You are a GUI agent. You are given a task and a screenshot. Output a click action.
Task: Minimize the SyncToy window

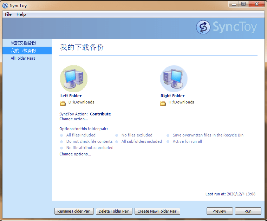[x=234, y=4]
